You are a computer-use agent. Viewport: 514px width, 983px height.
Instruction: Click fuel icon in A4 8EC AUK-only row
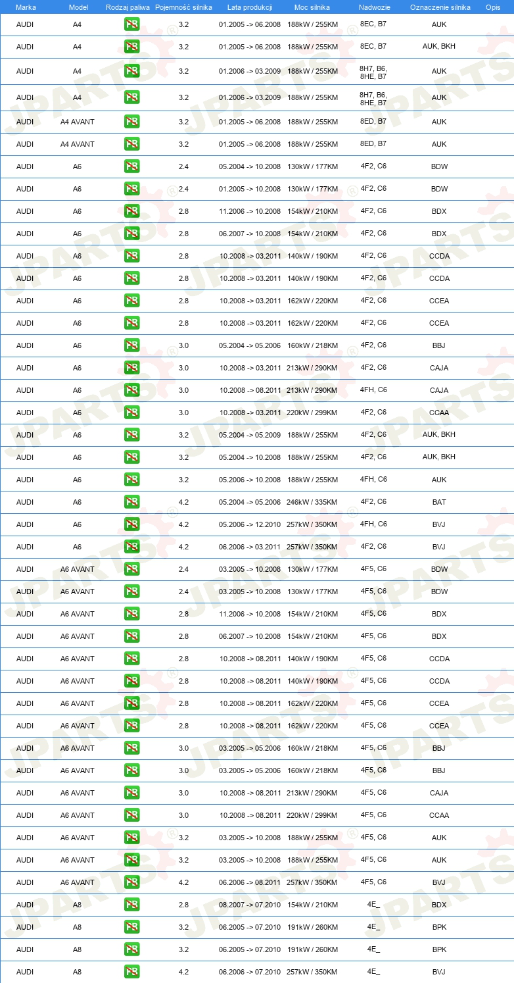(x=131, y=24)
